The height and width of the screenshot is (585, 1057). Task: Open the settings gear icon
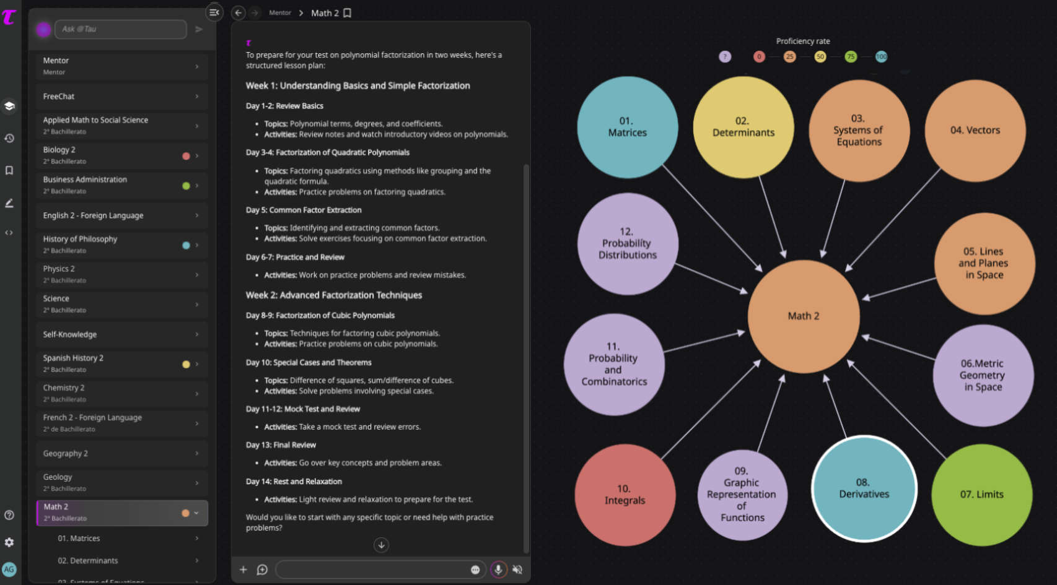click(x=9, y=542)
